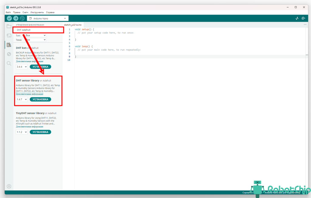
Task: Open version dropdown 1.1.2 for TinyDHT
Action: pyautogui.click(x=22, y=132)
